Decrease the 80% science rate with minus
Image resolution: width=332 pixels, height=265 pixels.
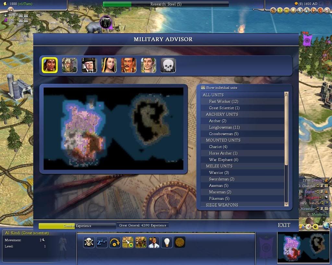coord(26,16)
